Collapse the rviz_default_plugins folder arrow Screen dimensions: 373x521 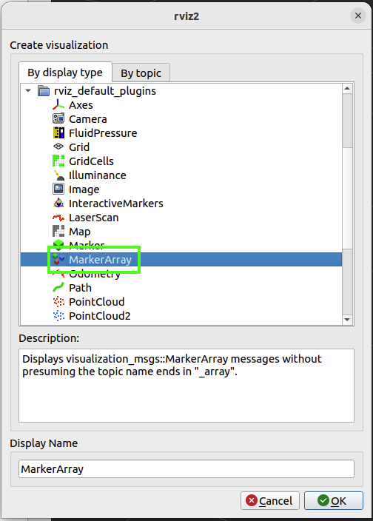click(28, 90)
